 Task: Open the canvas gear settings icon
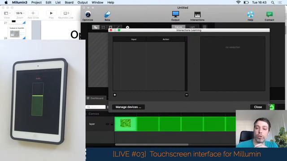[x=127, y=27]
